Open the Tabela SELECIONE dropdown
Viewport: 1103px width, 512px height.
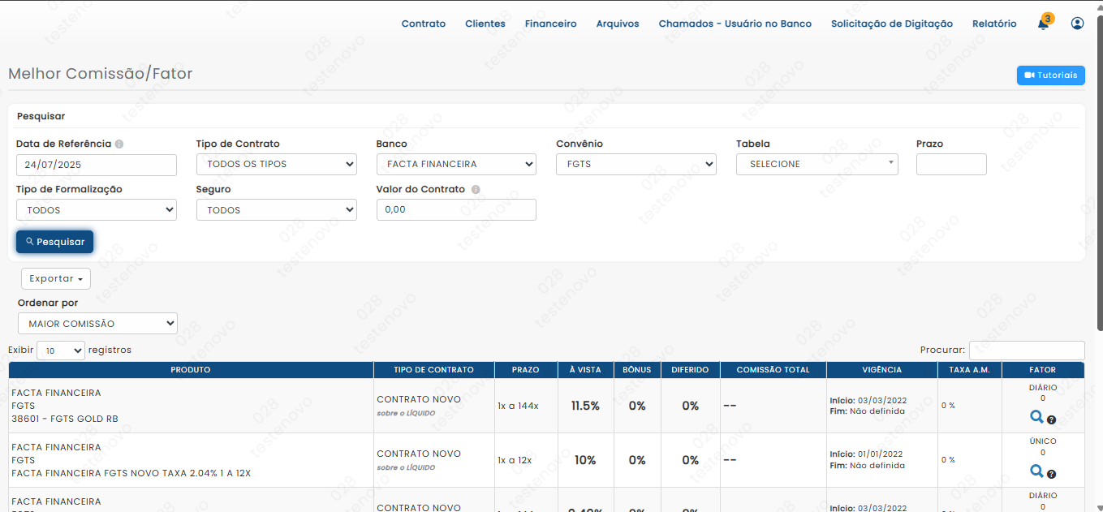(816, 165)
